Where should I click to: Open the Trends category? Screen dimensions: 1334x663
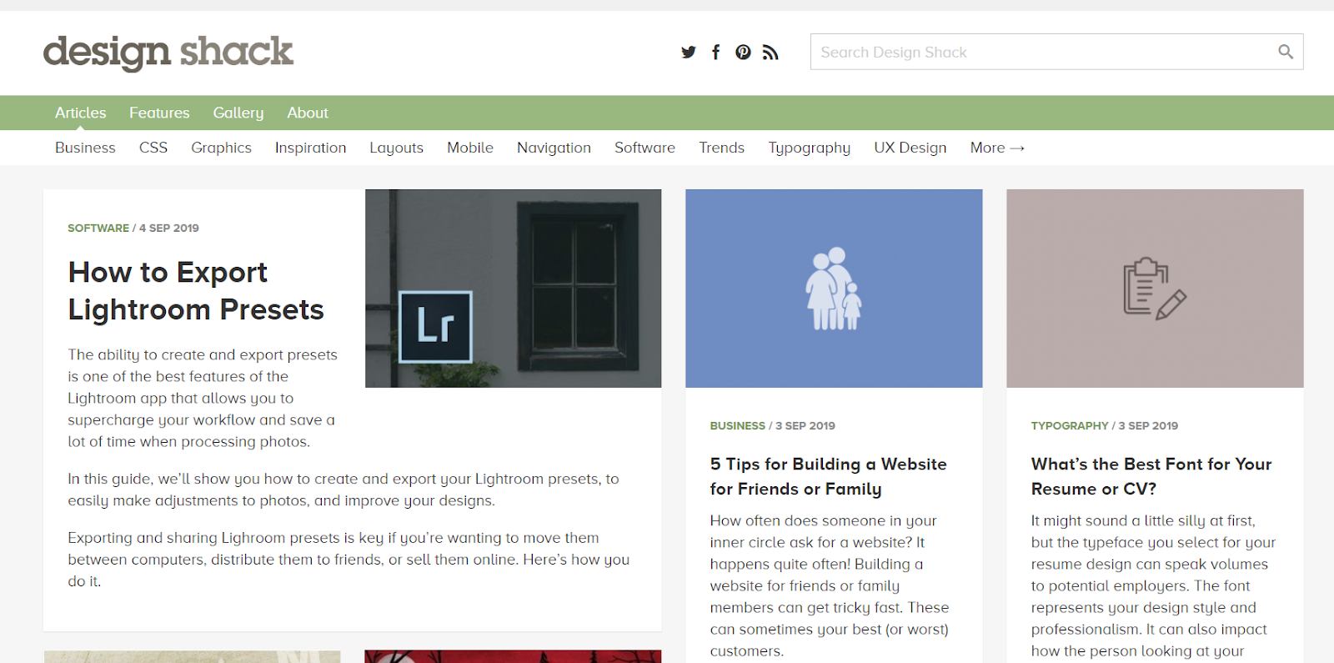tap(721, 148)
